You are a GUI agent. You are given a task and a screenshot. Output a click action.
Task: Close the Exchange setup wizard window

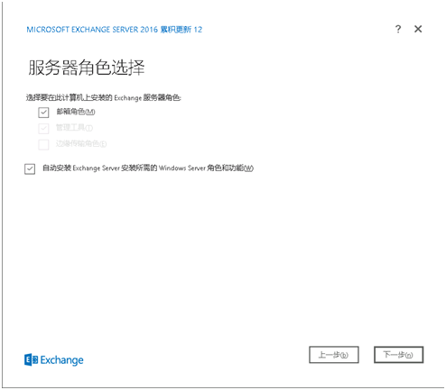418,29
